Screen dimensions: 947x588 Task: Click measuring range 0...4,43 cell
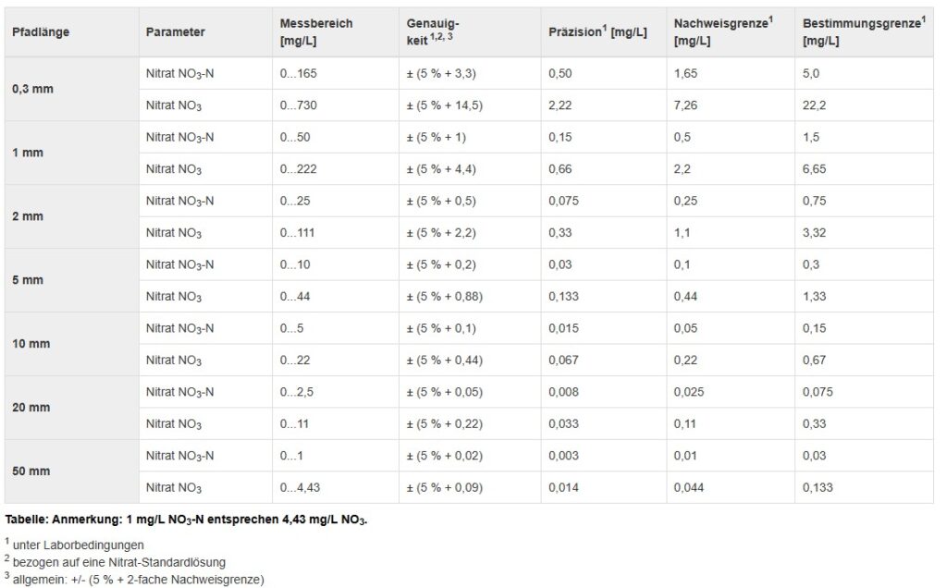(335, 488)
